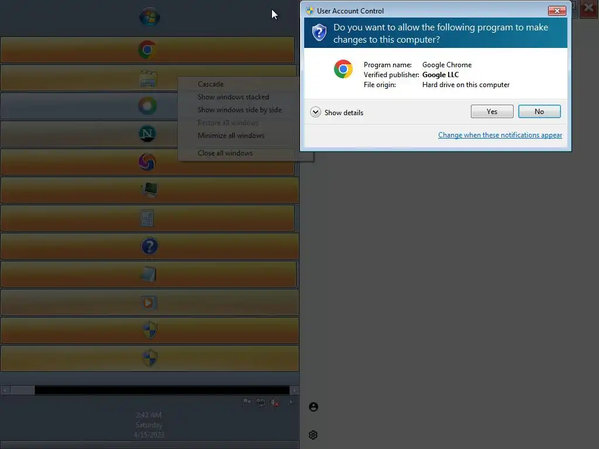Click the muted volume tray icon

(274, 402)
